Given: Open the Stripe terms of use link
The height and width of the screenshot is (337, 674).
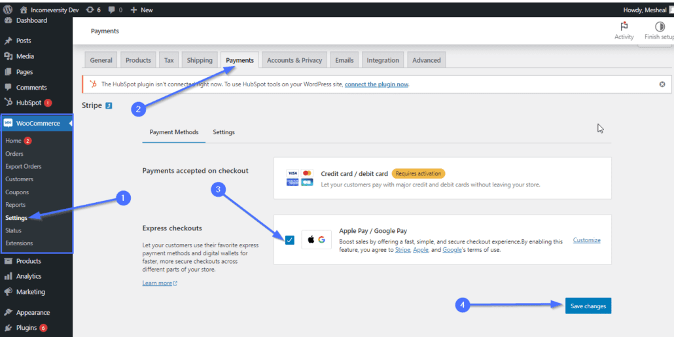Looking at the screenshot, I should click(x=402, y=250).
